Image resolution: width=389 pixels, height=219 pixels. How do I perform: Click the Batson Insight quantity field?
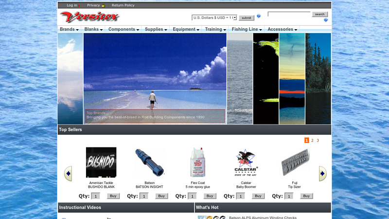[x=144, y=196]
